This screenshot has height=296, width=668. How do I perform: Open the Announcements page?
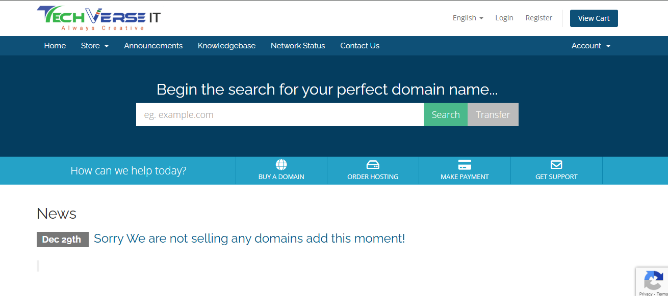(153, 46)
